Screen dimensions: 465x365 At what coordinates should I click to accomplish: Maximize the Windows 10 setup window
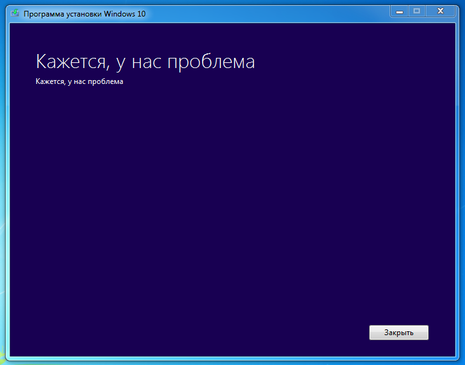[417, 12]
